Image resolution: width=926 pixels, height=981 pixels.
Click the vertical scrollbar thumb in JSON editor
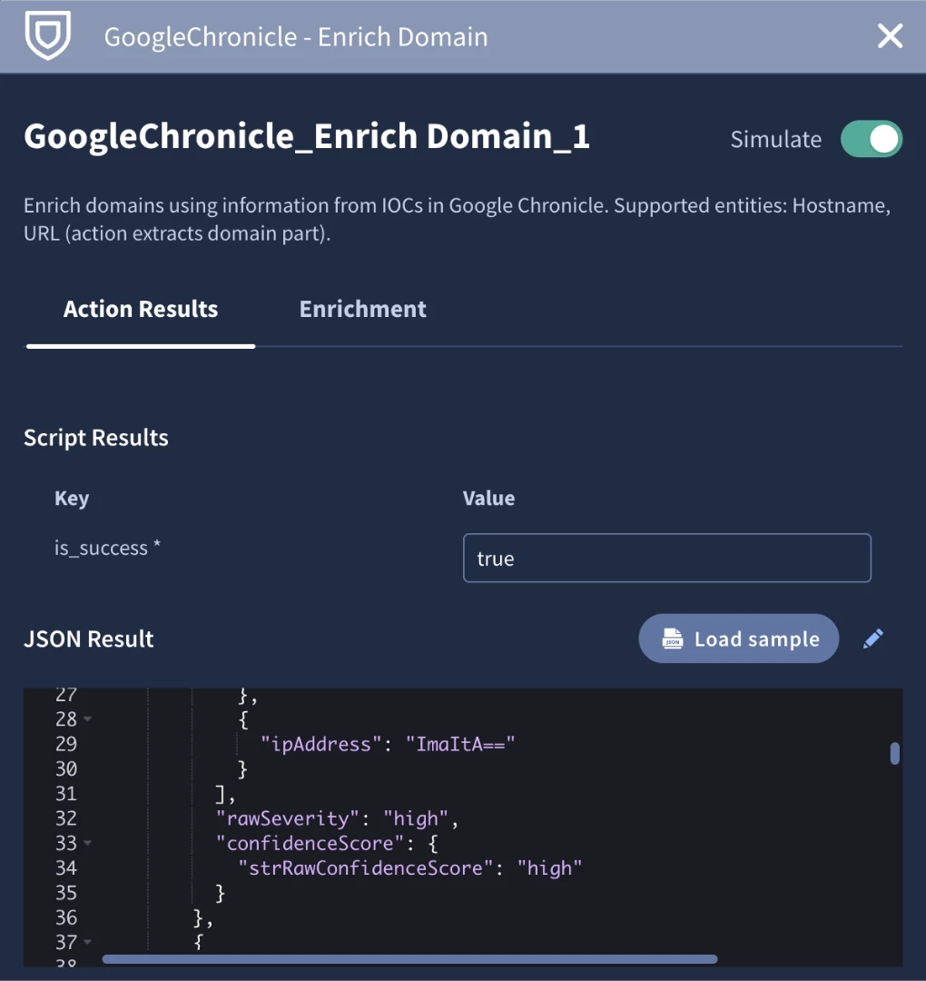pos(894,753)
